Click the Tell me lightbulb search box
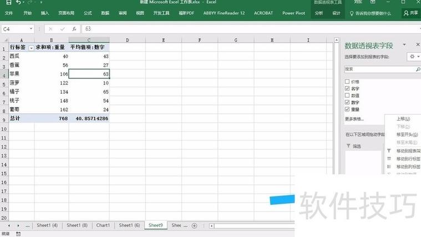This screenshot has height=237, width=421. [x=371, y=13]
